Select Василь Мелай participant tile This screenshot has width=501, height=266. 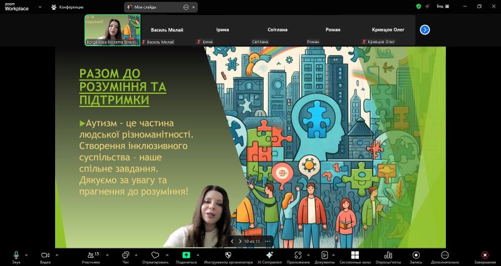167,30
